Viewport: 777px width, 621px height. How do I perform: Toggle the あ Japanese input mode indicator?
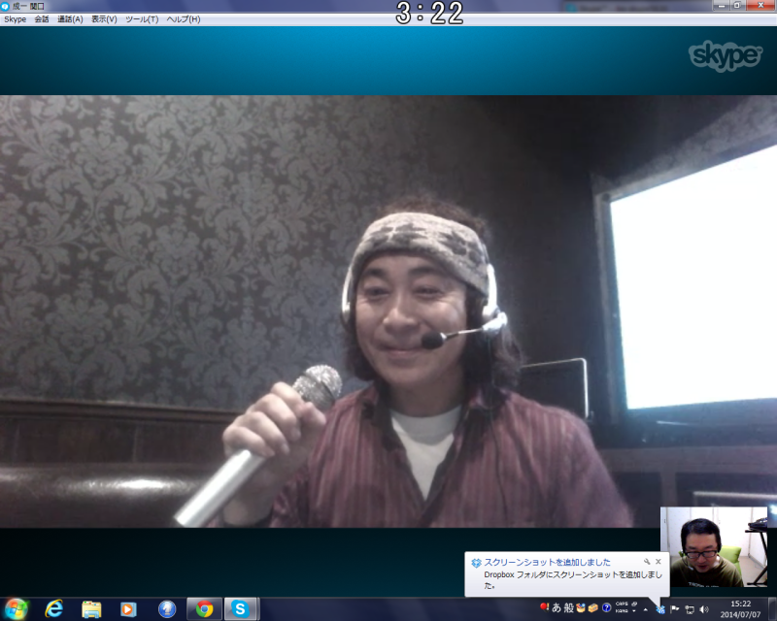(557, 607)
